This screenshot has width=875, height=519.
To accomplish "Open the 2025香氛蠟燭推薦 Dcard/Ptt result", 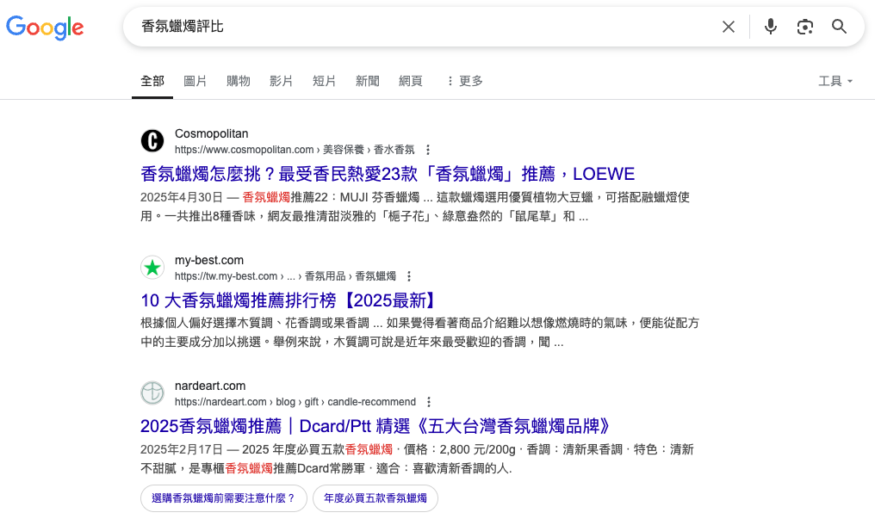I will (376, 426).
